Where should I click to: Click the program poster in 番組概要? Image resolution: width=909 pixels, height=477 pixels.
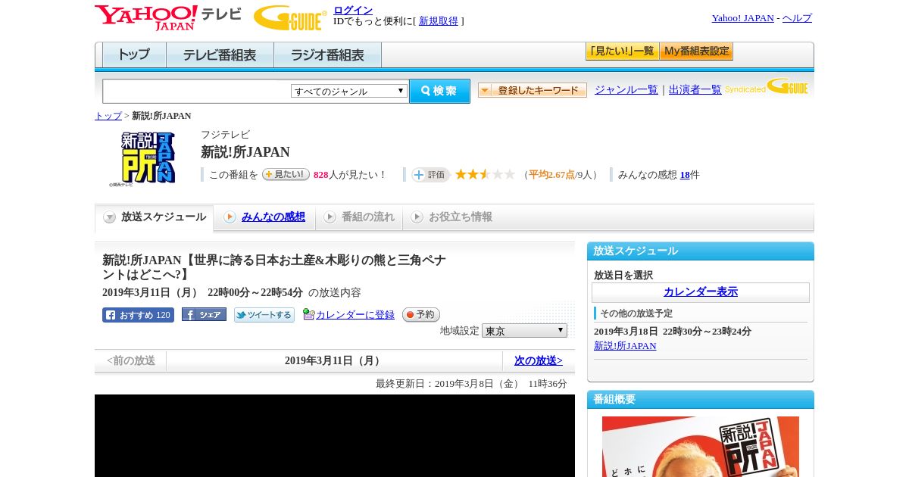coord(701,447)
